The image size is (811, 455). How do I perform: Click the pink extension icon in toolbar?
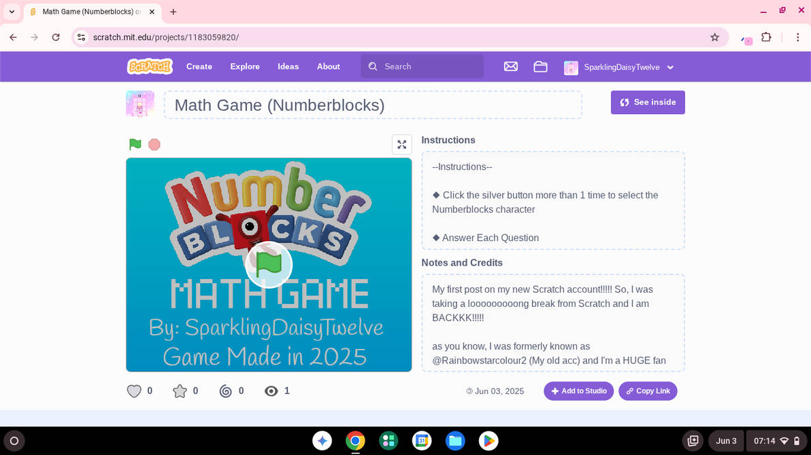click(x=746, y=39)
